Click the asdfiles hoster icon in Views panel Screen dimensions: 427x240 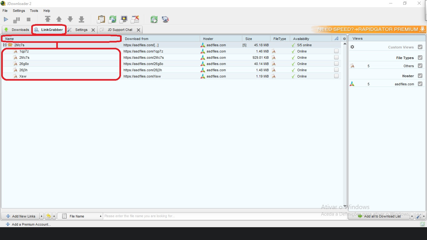[352, 84]
